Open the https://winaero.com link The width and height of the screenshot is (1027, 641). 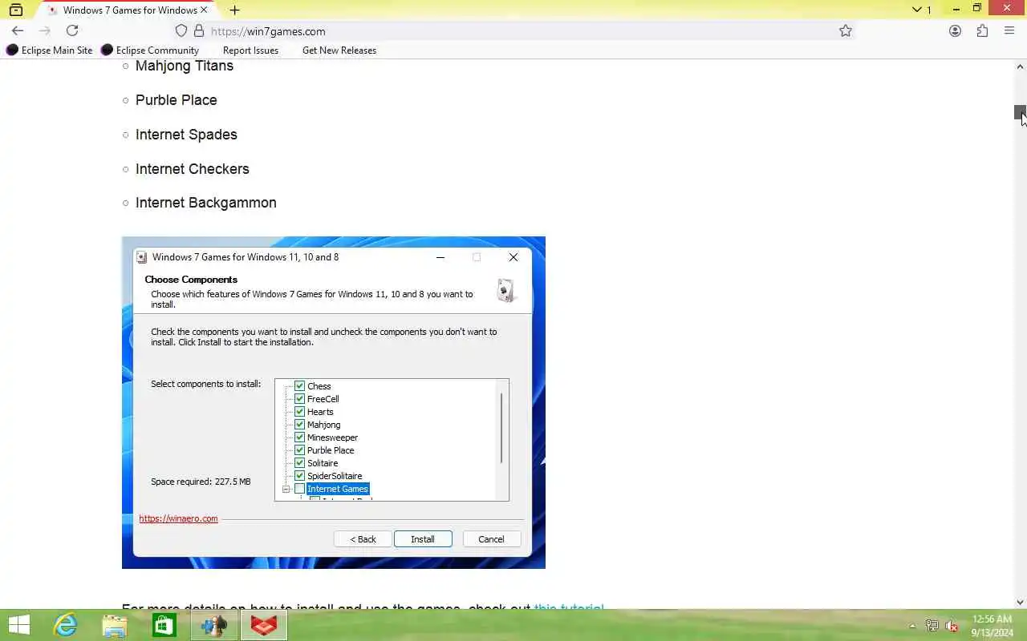178,518
